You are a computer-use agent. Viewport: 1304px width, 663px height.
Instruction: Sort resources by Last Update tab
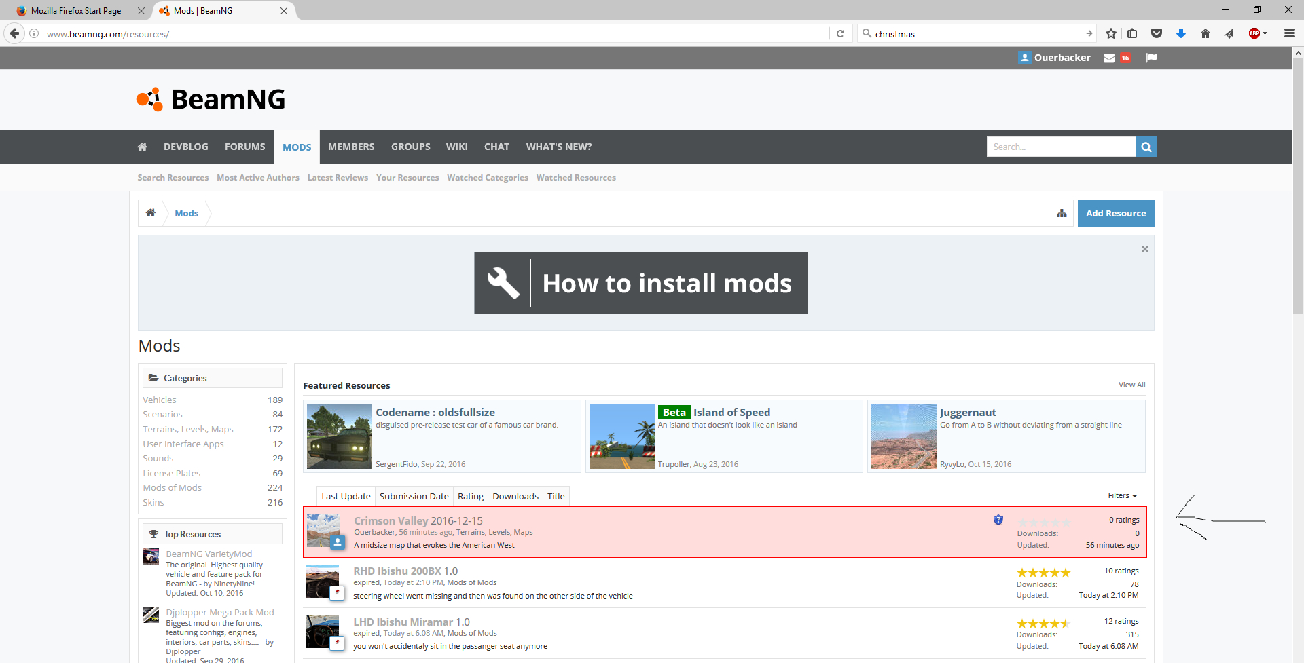346,496
